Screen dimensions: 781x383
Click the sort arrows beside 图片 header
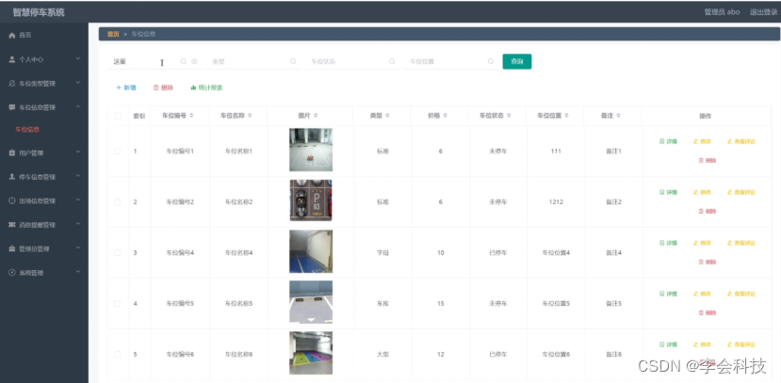click(316, 116)
